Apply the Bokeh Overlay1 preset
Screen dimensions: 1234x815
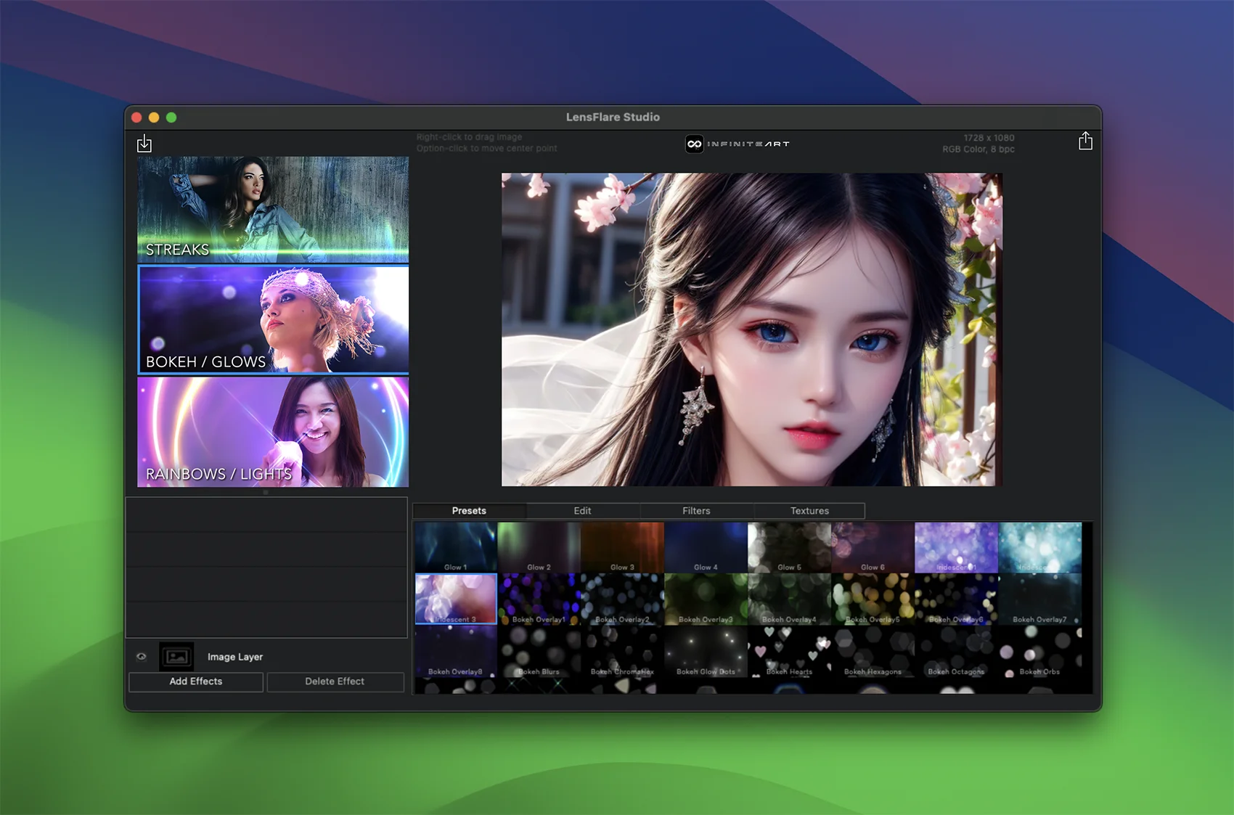coord(539,599)
